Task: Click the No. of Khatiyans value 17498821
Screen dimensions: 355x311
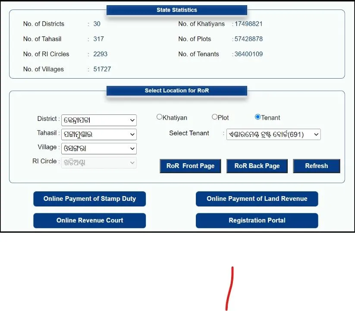Action: [x=248, y=24]
